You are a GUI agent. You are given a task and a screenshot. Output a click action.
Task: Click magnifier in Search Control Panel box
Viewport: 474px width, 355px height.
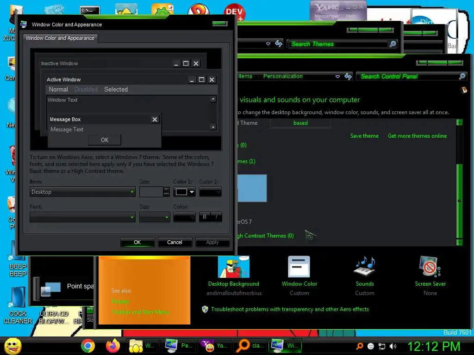point(462,76)
